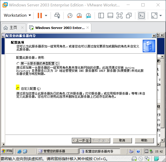Click the 上一步 back button
Viewport: 166px width, 162px height.
click(x=81, y=140)
